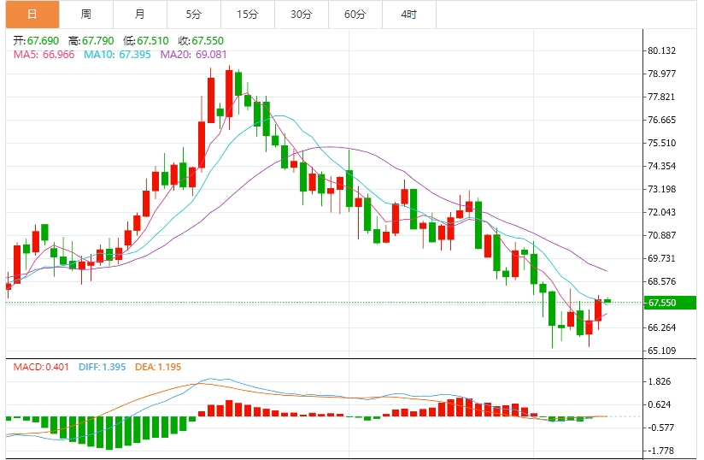This screenshot has height=460, width=704.
Task: Click the 1.826 MACD axis label
Action: [x=660, y=381]
